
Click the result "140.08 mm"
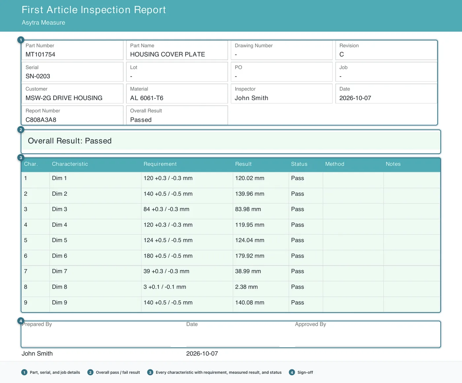(249, 302)
